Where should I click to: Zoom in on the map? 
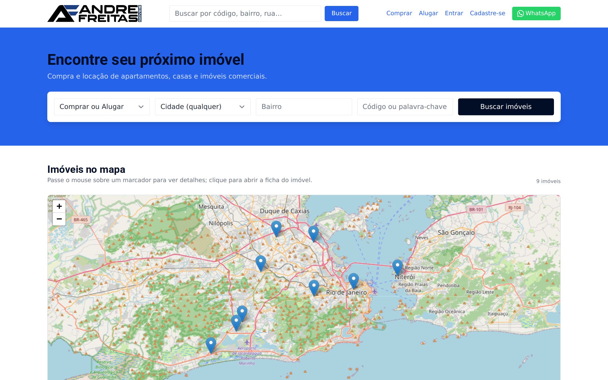pyautogui.click(x=59, y=206)
